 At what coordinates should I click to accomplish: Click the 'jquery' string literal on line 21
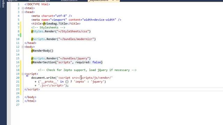pyautogui.click(x=97, y=82)
